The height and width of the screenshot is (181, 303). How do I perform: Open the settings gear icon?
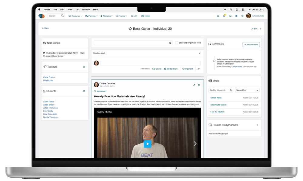pyautogui.click(x=242, y=16)
